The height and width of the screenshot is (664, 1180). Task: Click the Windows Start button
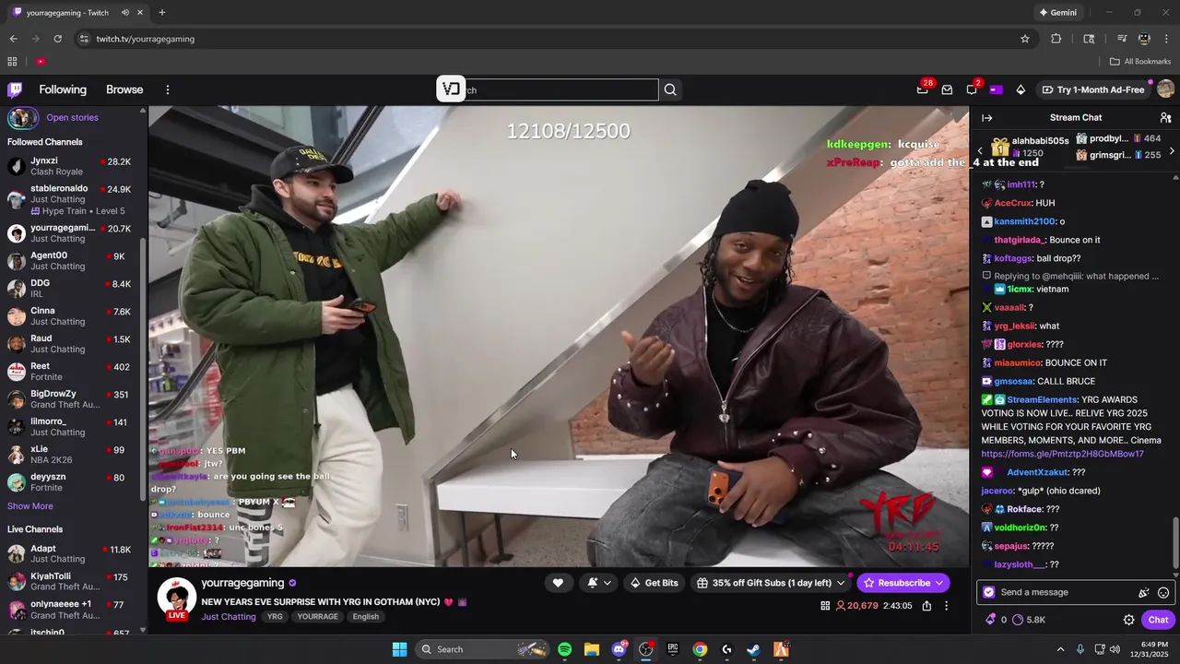399,649
